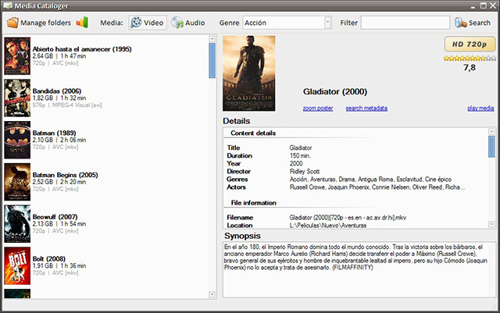The image size is (500, 313).
Task: Click the movie list scroll down arrow
Action: tap(212, 295)
